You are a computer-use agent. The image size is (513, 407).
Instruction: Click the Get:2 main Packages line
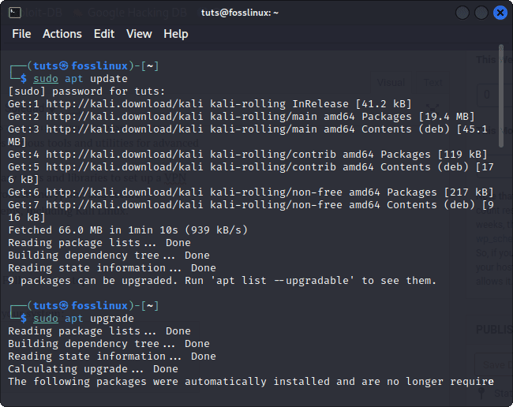click(242, 117)
